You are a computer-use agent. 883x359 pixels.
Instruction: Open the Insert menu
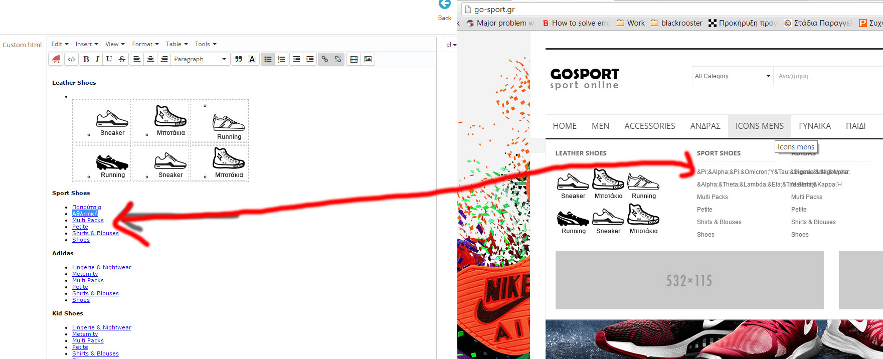[x=86, y=44]
